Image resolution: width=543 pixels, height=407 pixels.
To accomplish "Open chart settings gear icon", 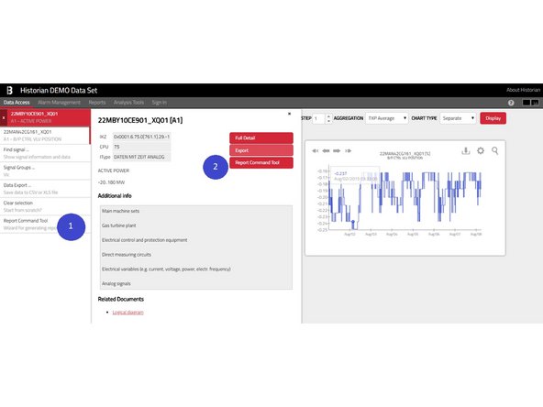I will pos(481,151).
